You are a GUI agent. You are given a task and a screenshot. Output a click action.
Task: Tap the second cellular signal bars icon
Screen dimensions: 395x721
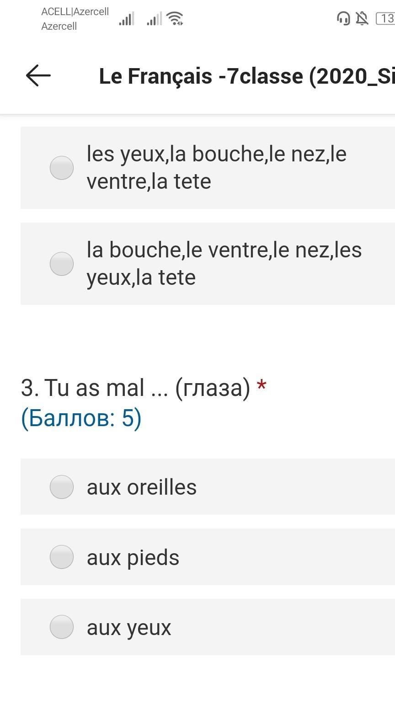[x=155, y=19]
